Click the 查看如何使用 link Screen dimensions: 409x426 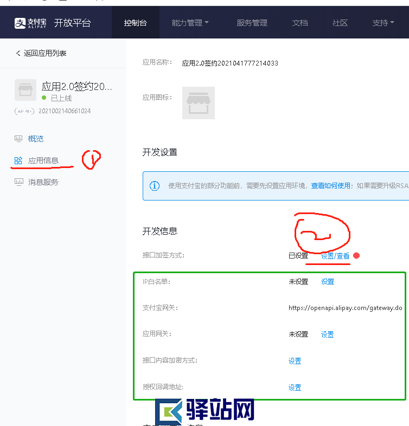[331, 185]
